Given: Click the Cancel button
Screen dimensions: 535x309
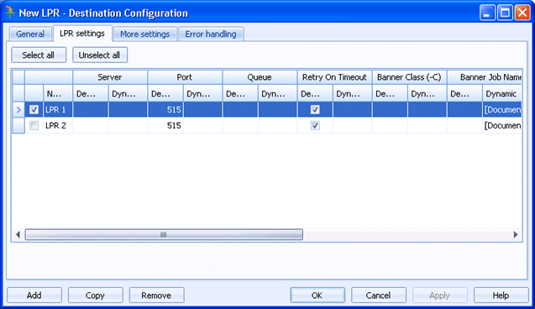Looking at the screenshot, I should (379, 296).
